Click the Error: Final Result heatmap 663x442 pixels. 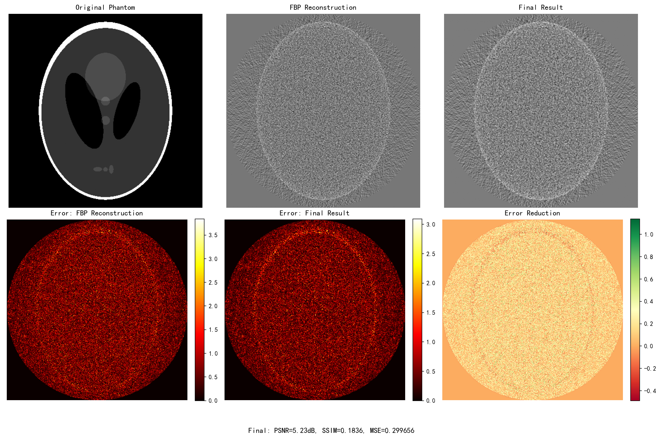click(315, 309)
